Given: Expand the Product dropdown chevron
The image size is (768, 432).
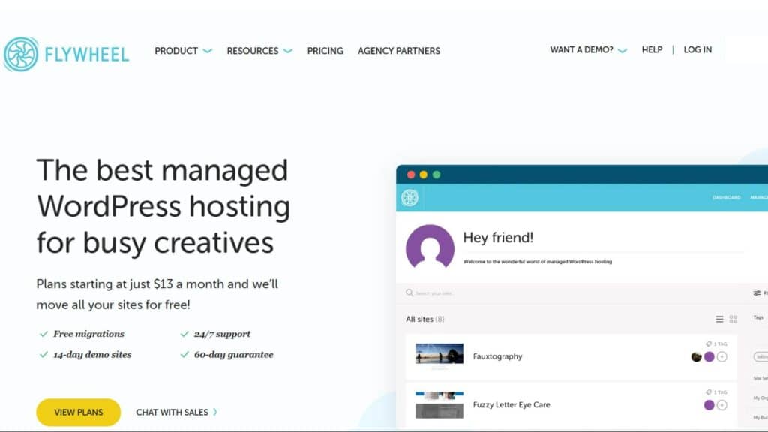Looking at the screenshot, I should pos(208,51).
